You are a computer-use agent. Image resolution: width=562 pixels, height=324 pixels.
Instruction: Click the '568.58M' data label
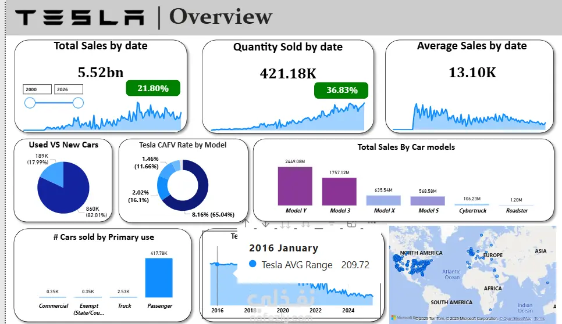(x=428, y=192)
